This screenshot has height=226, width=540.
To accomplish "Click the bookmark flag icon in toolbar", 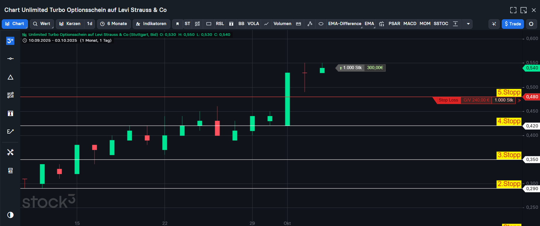I will pyautogui.click(x=177, y=24).
